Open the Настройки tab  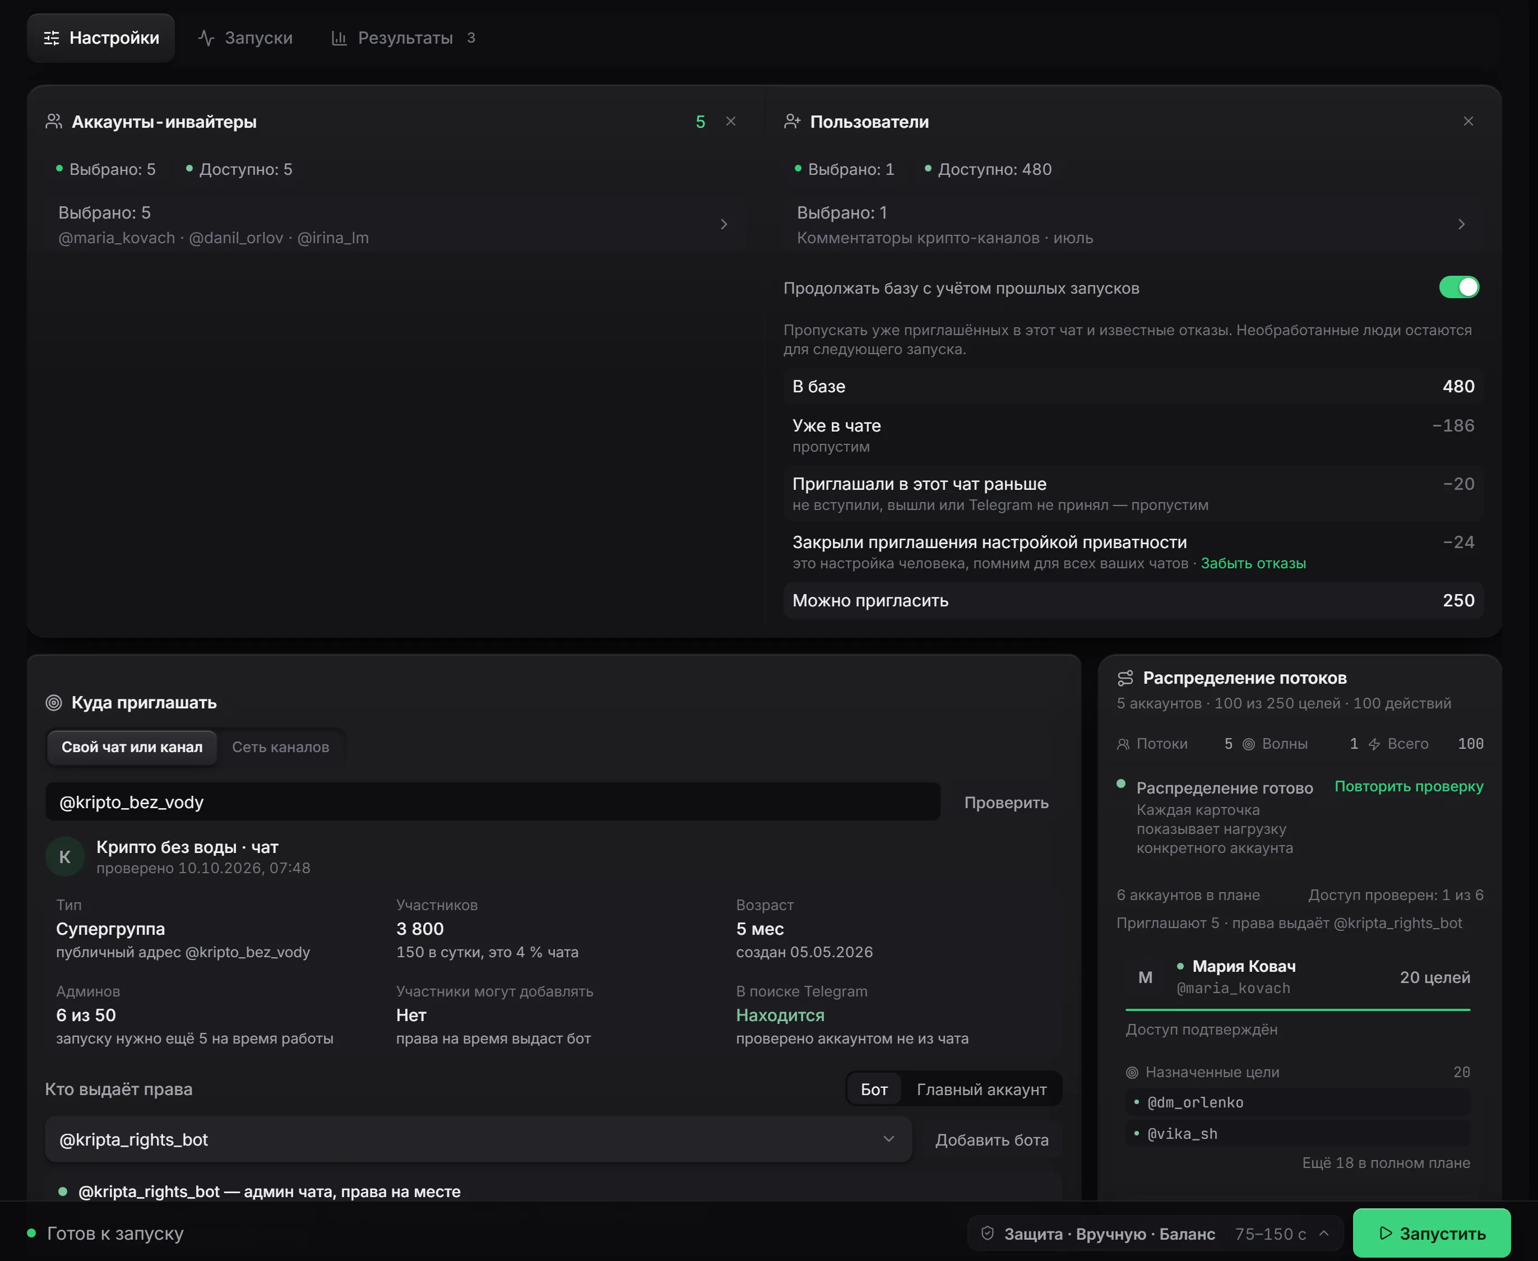click(x=101, y=38)
